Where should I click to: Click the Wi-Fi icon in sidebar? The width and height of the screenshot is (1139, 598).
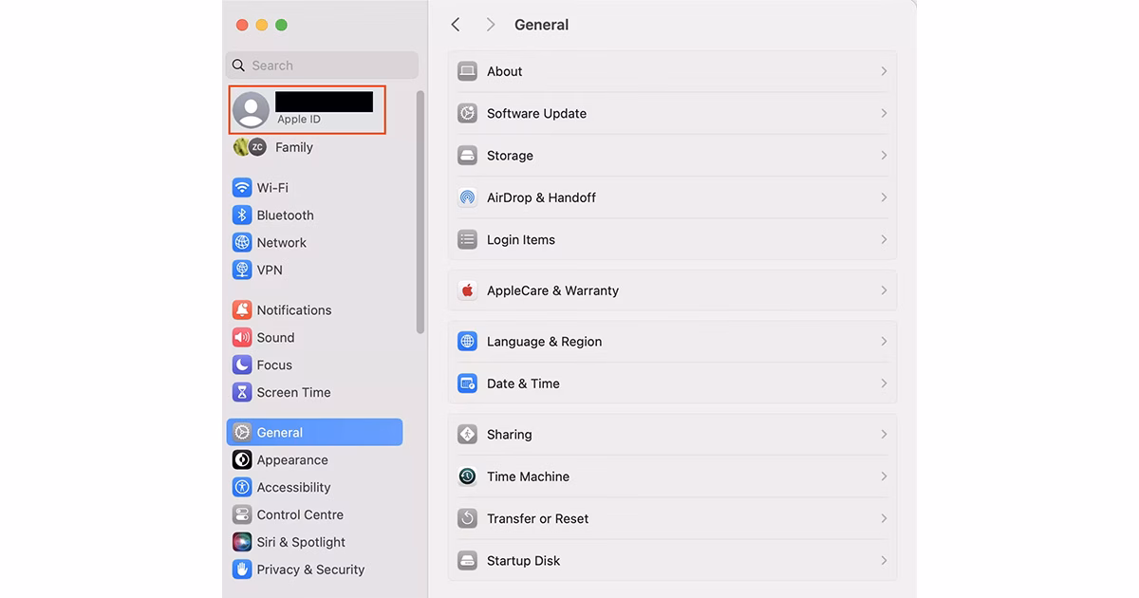point(242,188)
